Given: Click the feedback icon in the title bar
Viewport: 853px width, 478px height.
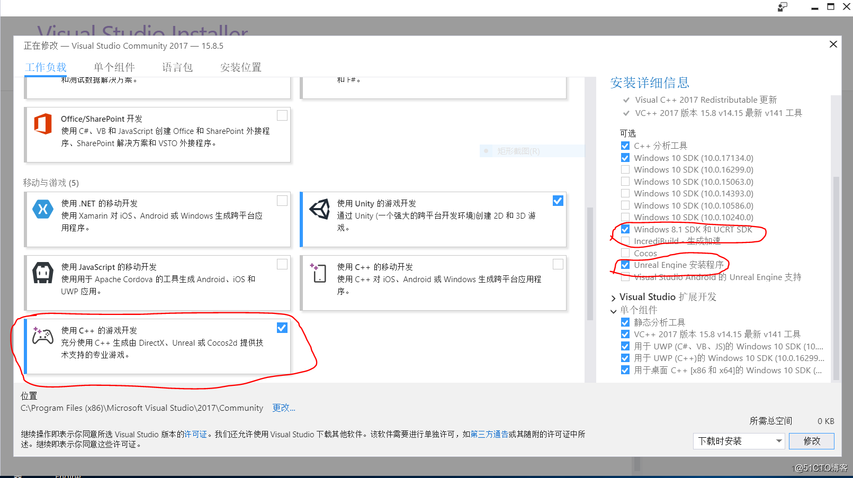Looking at the screenshot, I should point(783,7).
